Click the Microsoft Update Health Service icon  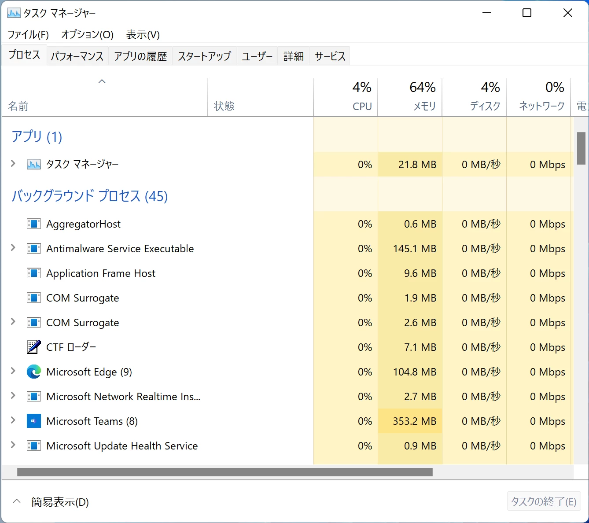tap(34, 446)
